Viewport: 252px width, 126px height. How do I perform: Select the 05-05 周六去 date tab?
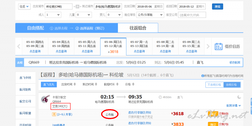(87, 46)
